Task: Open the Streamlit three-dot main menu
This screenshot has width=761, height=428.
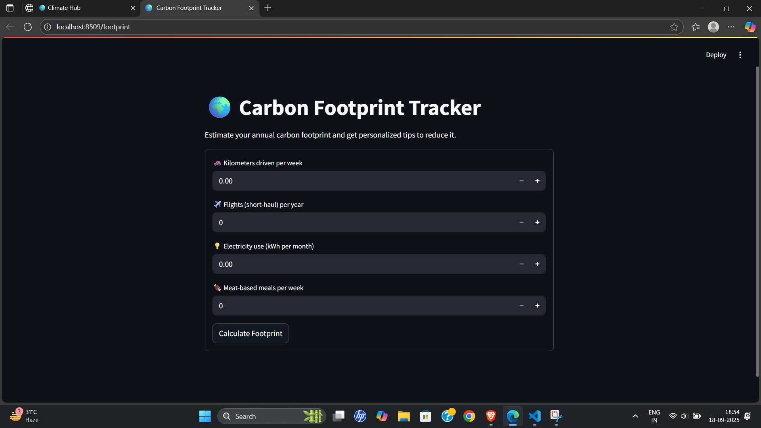Action: [740, 55]
